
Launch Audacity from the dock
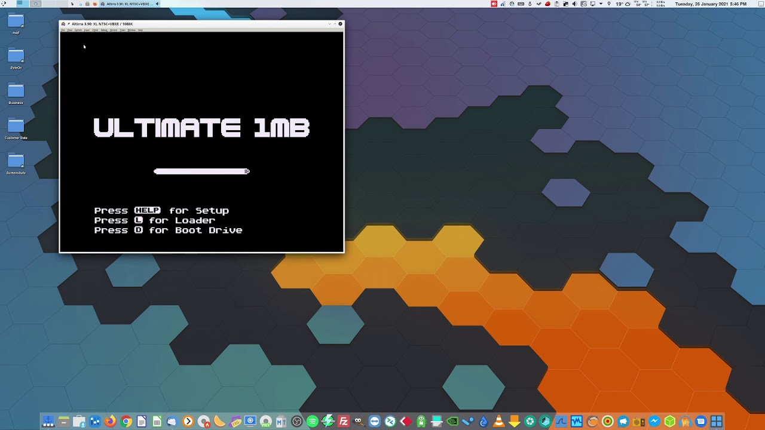[x=686, y=422]
